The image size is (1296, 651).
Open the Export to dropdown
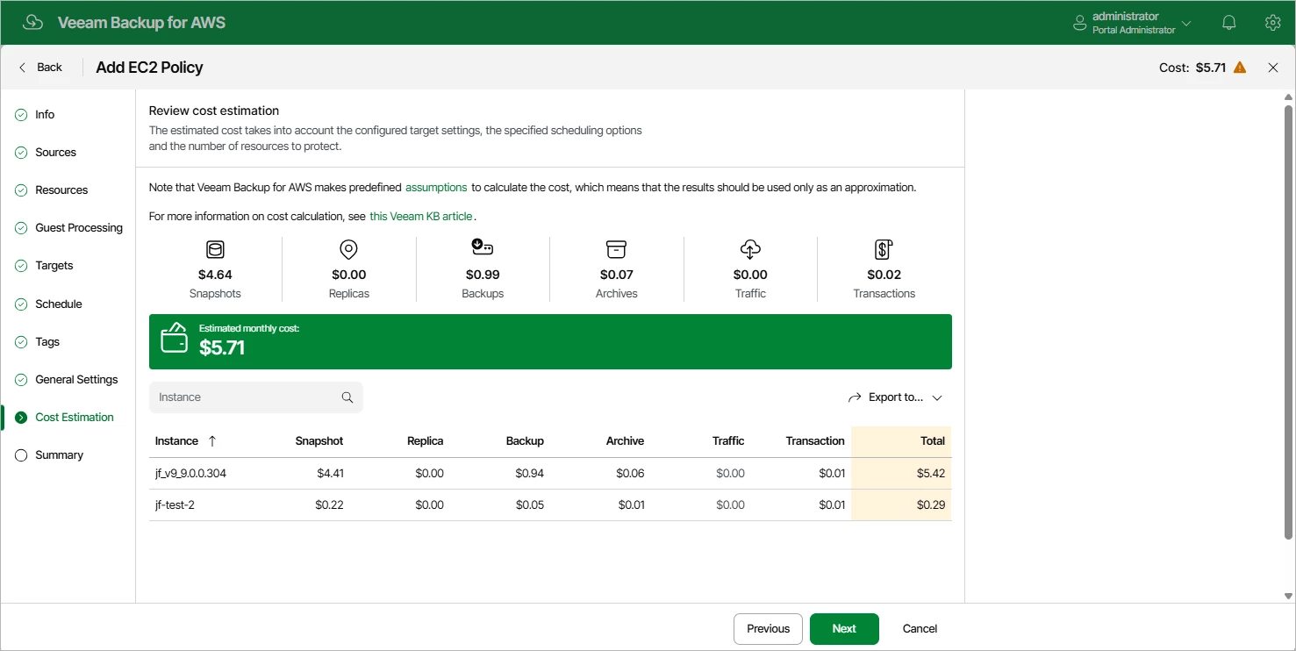pos(895,397)
